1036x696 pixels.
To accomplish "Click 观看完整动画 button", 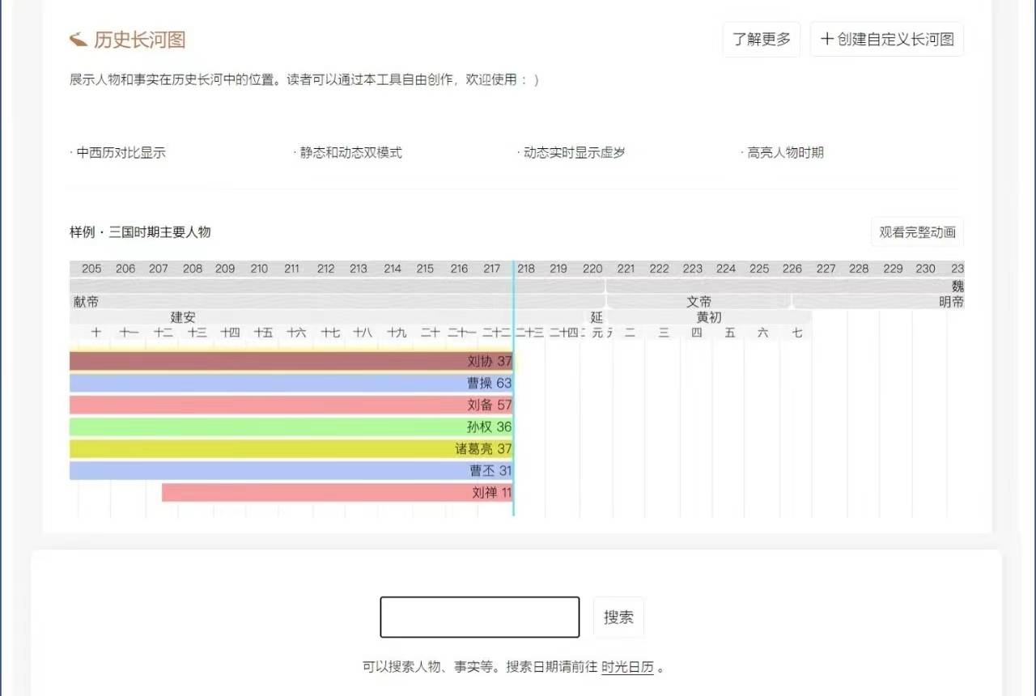I will tap(918, 232).
